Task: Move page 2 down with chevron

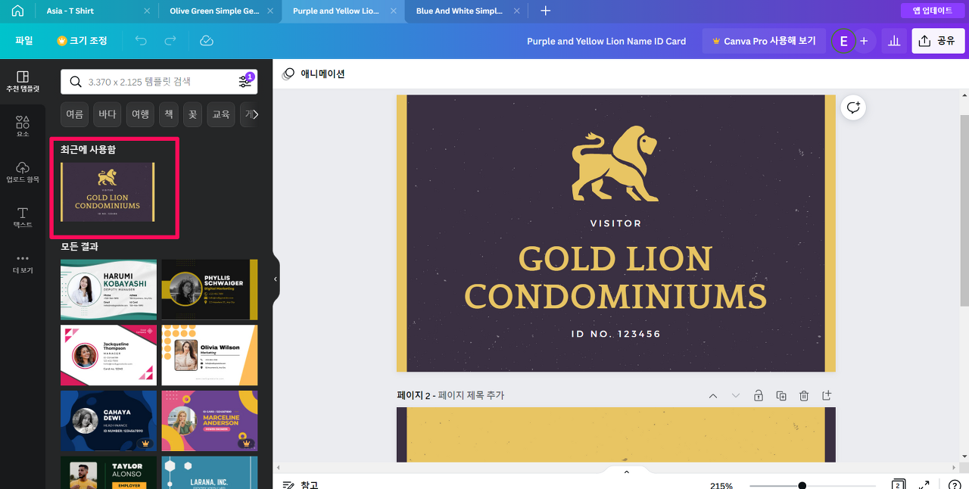Action: tap(735, 396)
